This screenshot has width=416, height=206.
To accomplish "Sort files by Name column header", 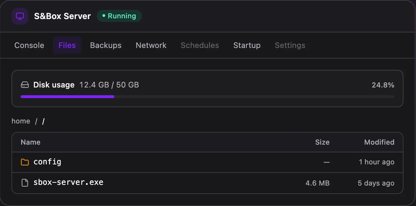I will coord(31,142).
